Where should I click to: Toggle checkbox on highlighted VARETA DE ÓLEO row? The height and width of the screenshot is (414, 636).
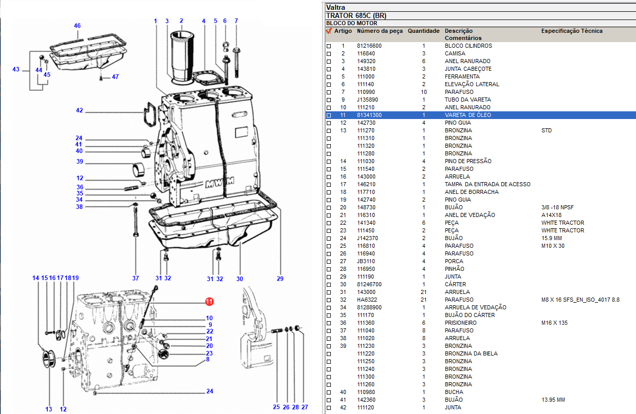329,115
